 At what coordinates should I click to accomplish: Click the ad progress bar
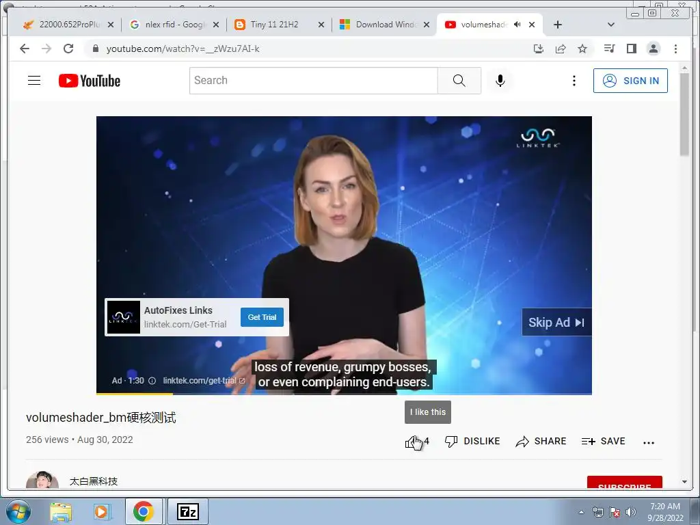344,394
